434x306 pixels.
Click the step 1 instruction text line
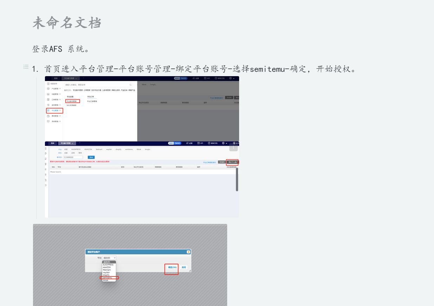pyautogui.click(x=195, y=69)
